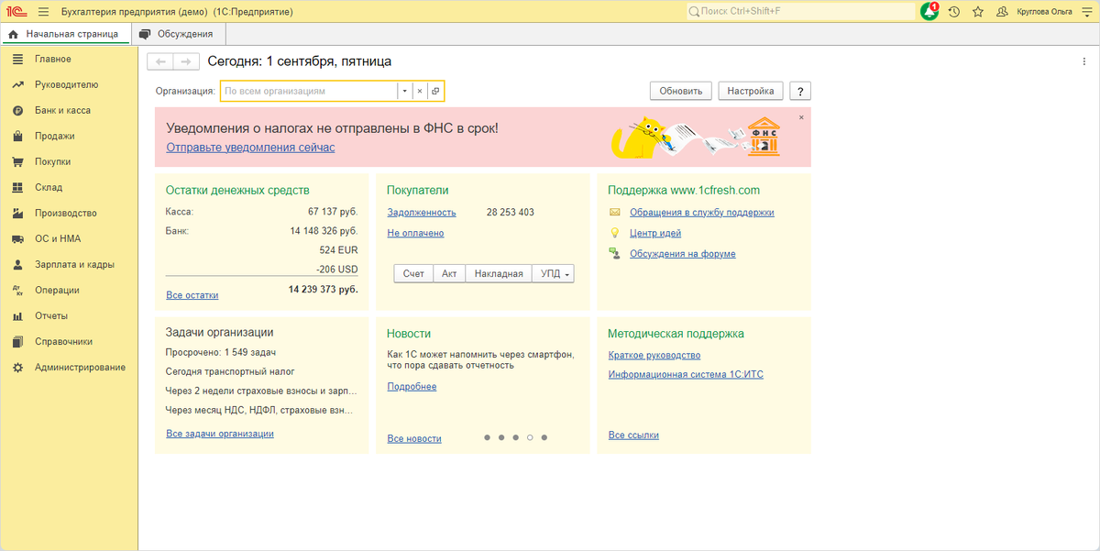The width and height of the screenshot is (1100, 551).
Task: Clear the organization field
Action: pyautogui.click(x=420, y=91)
